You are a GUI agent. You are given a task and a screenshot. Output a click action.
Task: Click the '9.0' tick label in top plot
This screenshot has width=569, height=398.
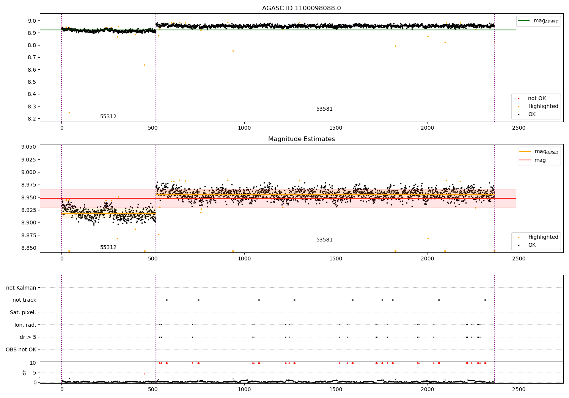[32, 21]
